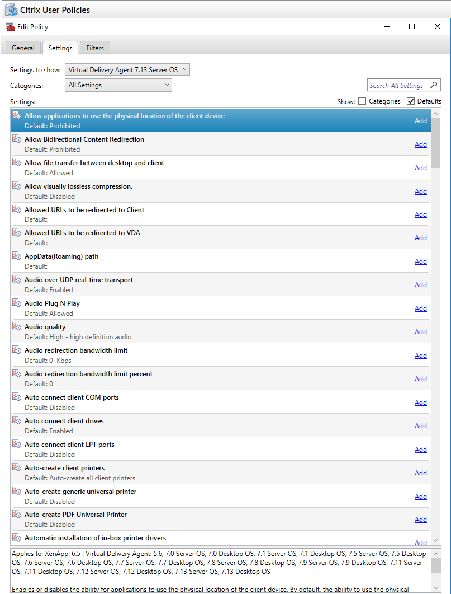
Task: Click the Edit Policy window icon
Action: pyautogui.click(x=10, y=26)
